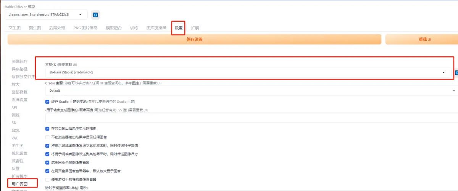Switch to the 文生图 tab

[x=15, y=28]
